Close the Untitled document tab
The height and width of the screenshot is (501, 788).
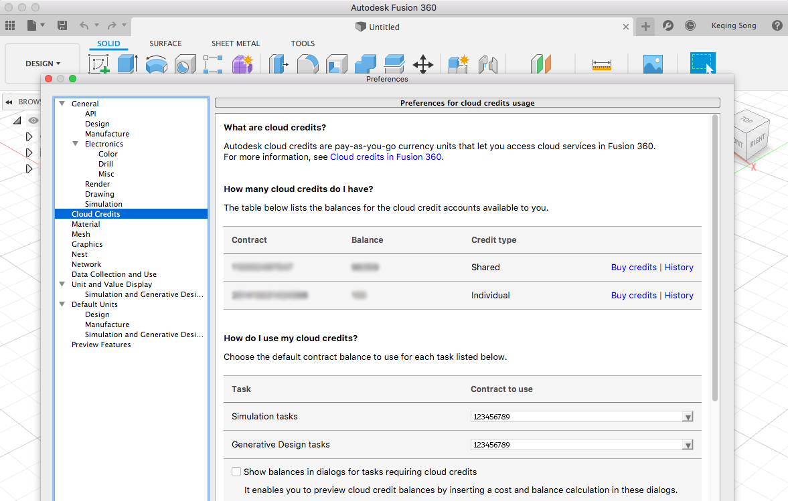pyautogui.click(x=626, y=27)
